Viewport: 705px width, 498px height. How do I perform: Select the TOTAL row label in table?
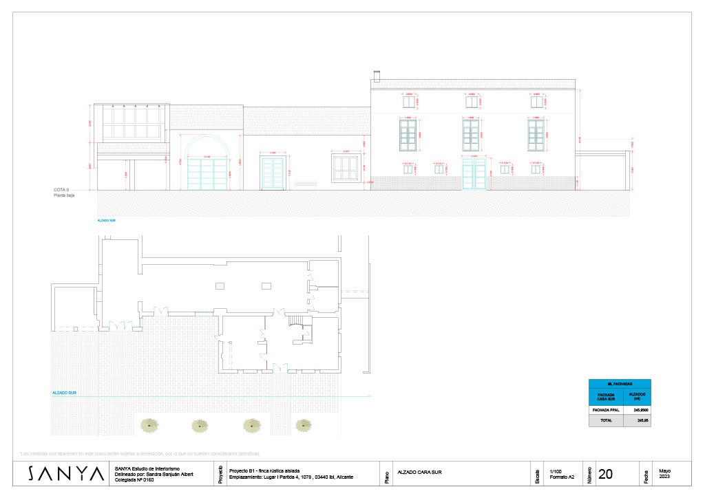(605, 420)
